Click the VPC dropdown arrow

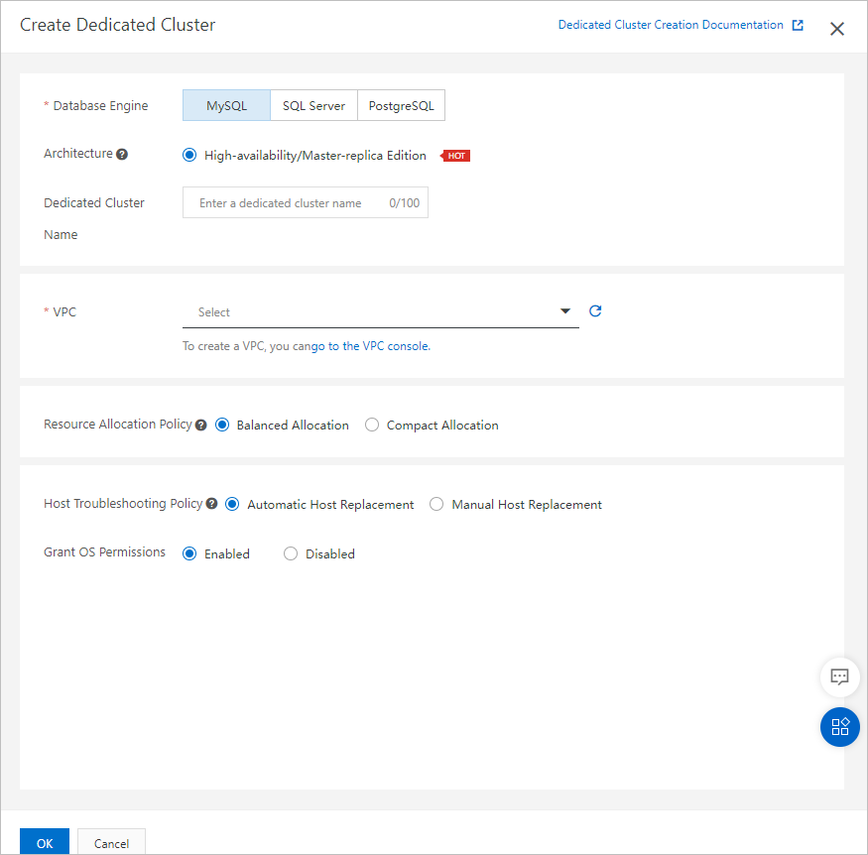pyautogui.click(x=565, y=311)
